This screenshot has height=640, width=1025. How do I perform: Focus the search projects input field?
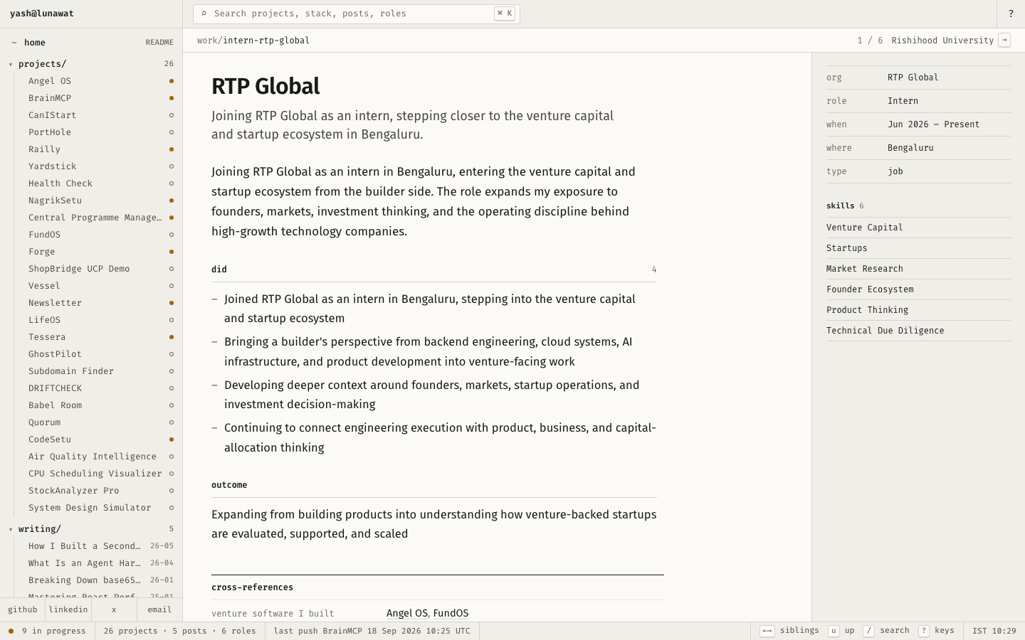357,14
